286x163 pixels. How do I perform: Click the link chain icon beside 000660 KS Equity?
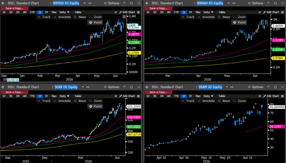pyautogui.click(x=234, y=3)
